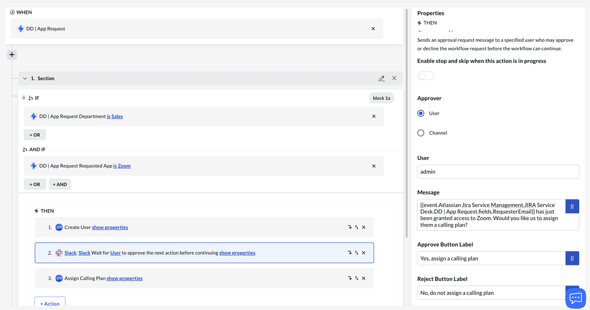This screenshot has width=590, height=310.
Task: Open the chat support bubble
Action: (575, 298)
